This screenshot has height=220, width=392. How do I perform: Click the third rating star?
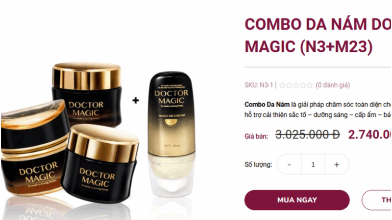coord(296,85)
